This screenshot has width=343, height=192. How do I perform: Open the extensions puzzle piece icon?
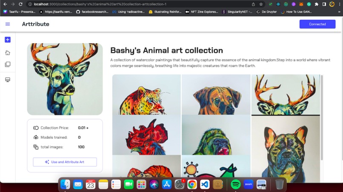[317, 4]
